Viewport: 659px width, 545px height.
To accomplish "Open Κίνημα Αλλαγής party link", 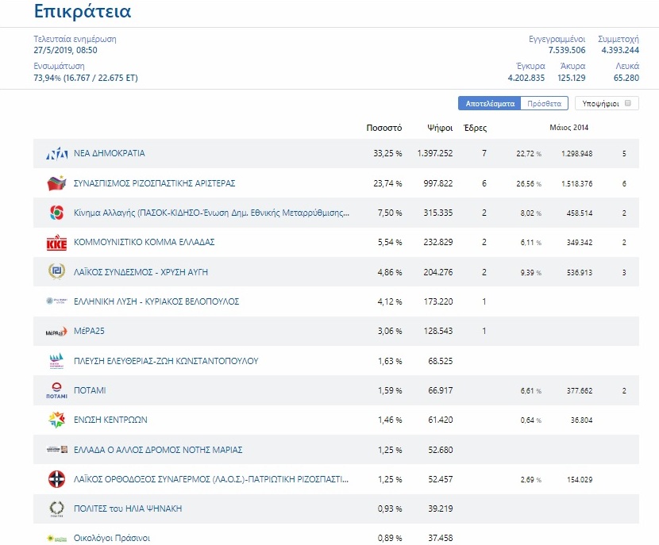I will (211, 213).
